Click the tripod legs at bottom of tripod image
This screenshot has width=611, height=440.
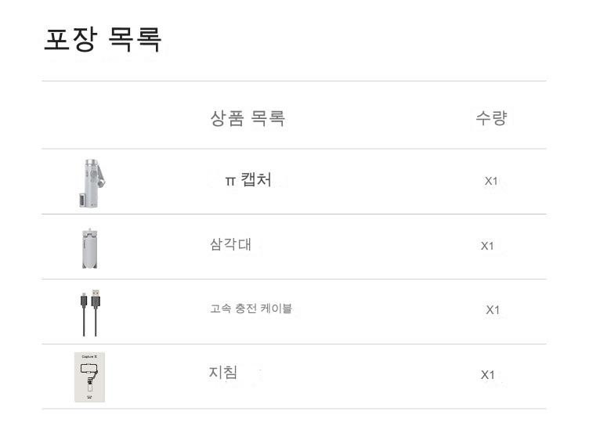tap(90, 261)
